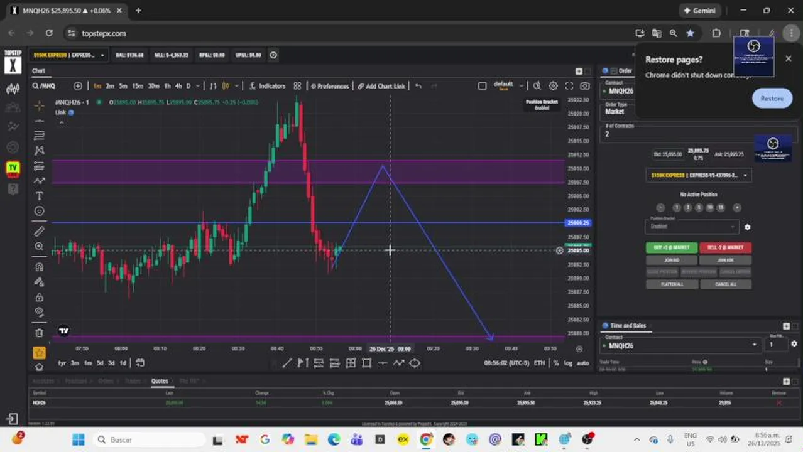Open the indicator templates grid icon
Image resolution: width=803 pixels, height=452 pixels.
[x=297, y=86]
